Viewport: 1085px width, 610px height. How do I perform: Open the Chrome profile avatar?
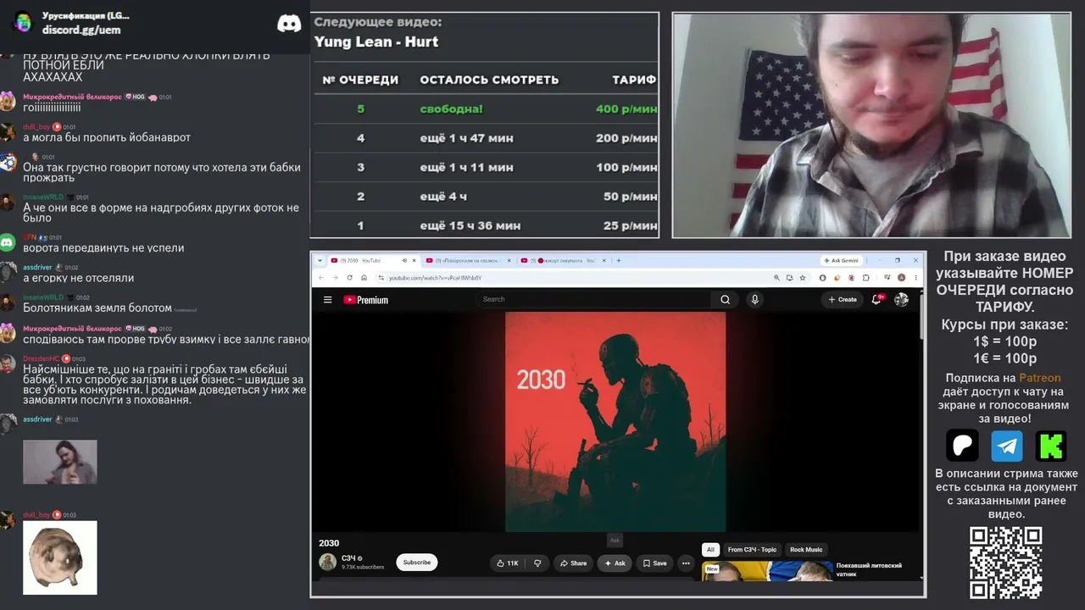coord(902,278)
